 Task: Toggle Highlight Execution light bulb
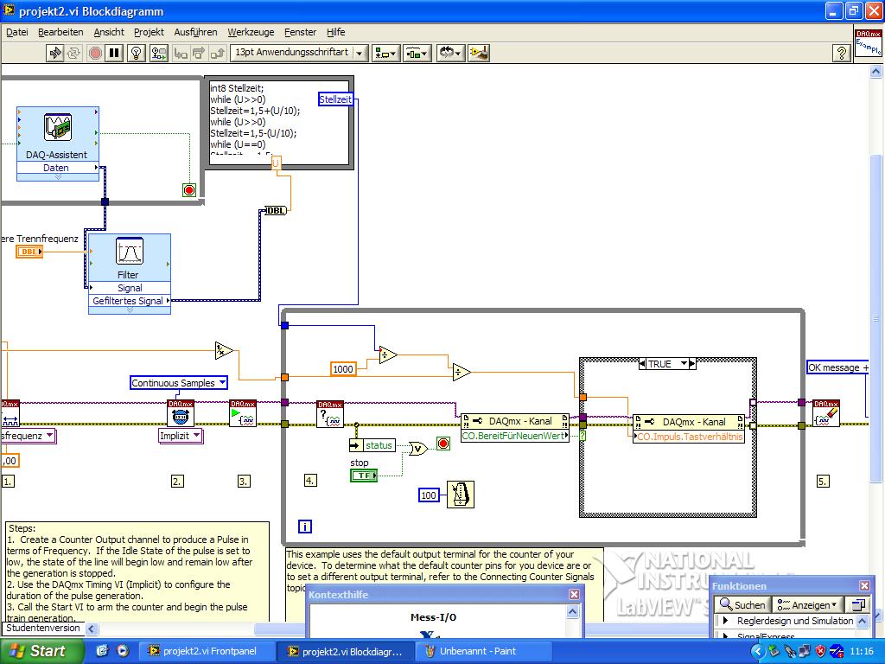[x=136, y=53]
